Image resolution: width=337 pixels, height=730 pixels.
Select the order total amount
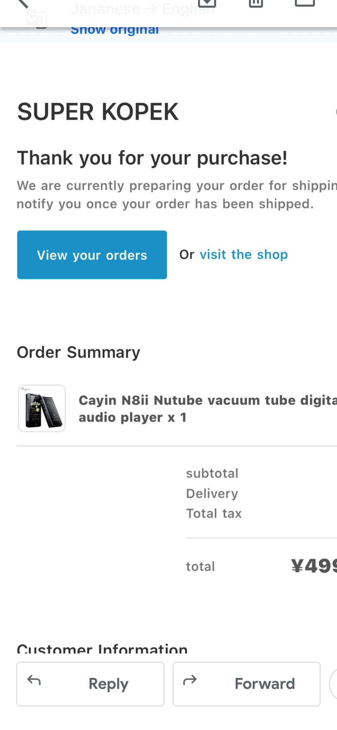pos(314,566)
